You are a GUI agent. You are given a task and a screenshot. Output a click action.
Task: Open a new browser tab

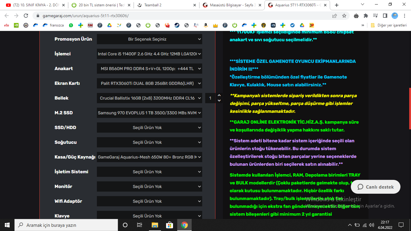click(337, 5)
